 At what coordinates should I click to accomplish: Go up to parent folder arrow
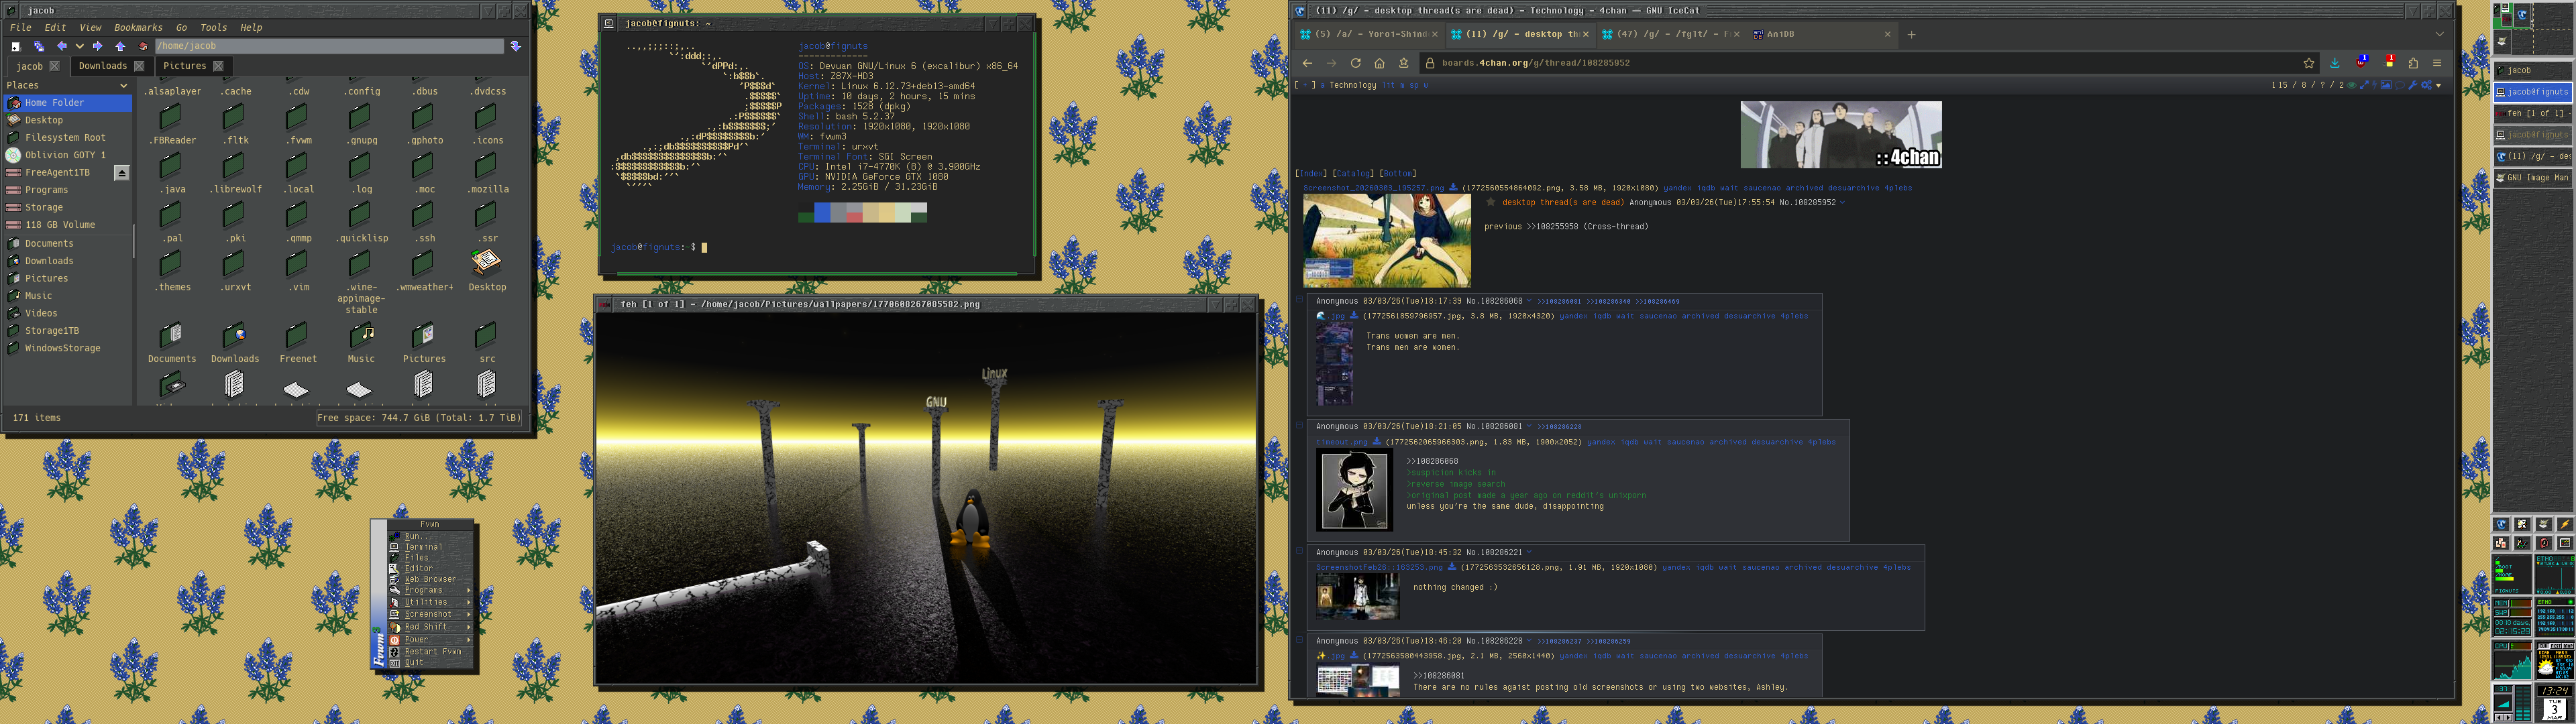(120, 46)
